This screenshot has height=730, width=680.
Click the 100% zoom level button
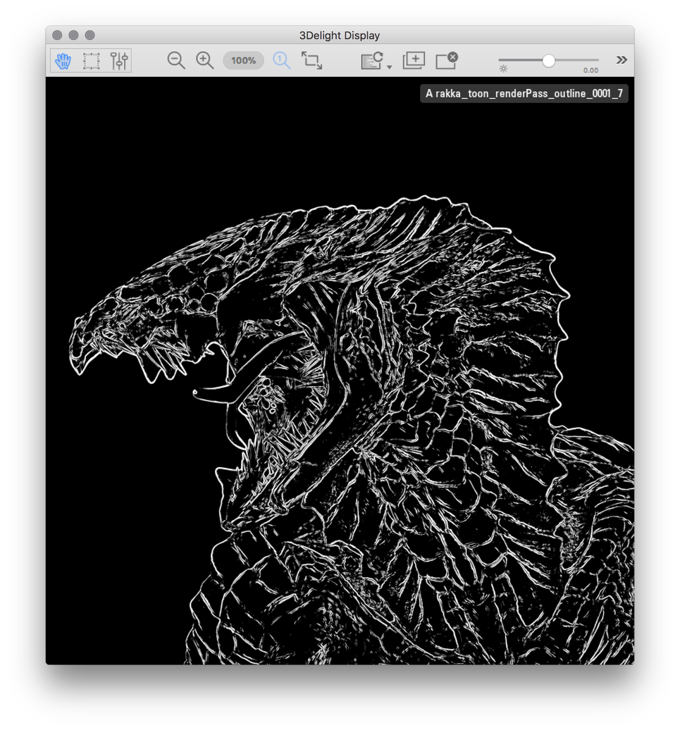[x=244, y=60]
